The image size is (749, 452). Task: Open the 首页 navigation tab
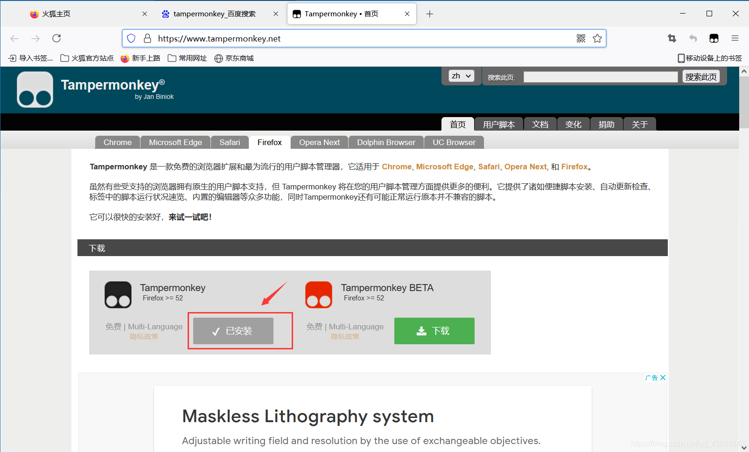[x=458, y=124]
